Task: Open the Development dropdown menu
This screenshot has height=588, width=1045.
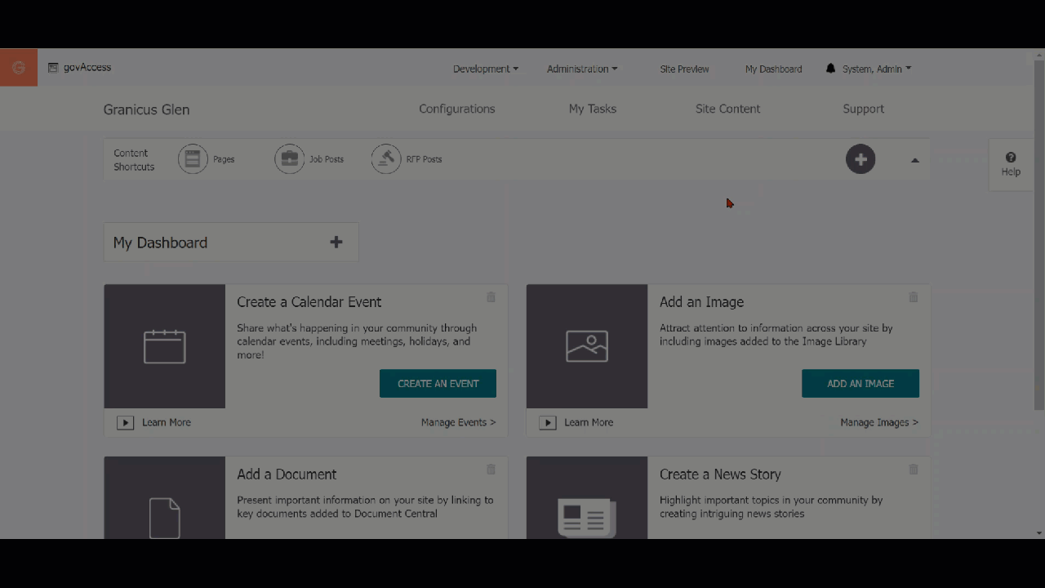Action: click(485, 69)
